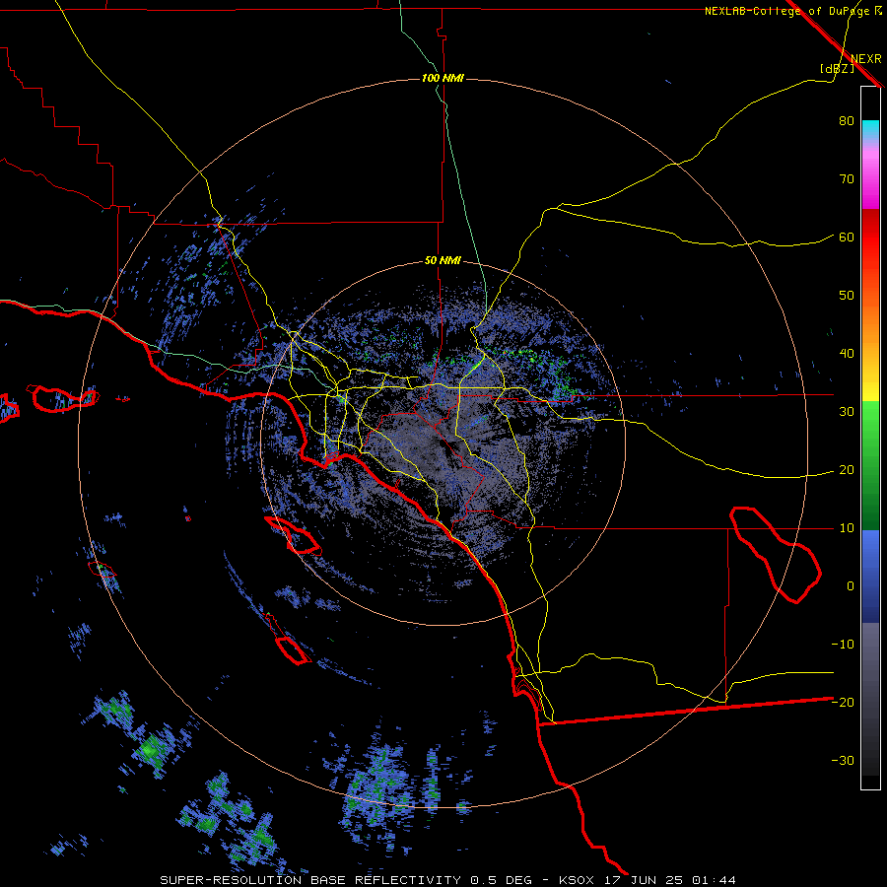Viewport: 887px width, 887px height.
Task: Click the 10 value on the dBZ scale
Action: pyautogui.click(x=847, y=528)
